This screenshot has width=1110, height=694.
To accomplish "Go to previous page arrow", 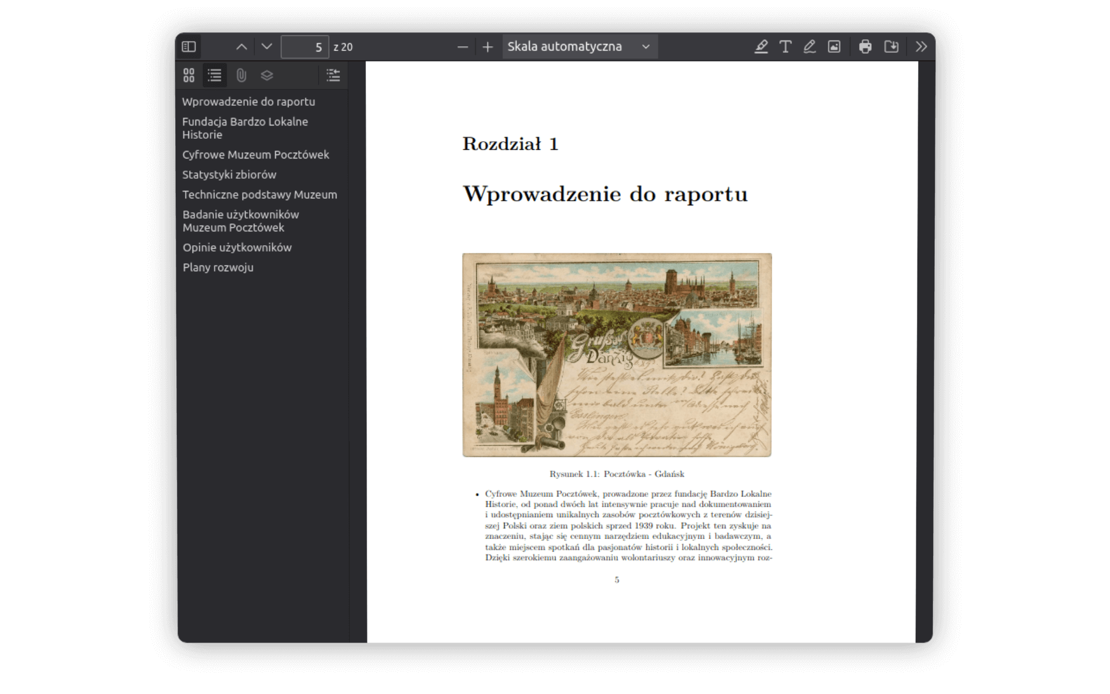I will coord(242,47).
